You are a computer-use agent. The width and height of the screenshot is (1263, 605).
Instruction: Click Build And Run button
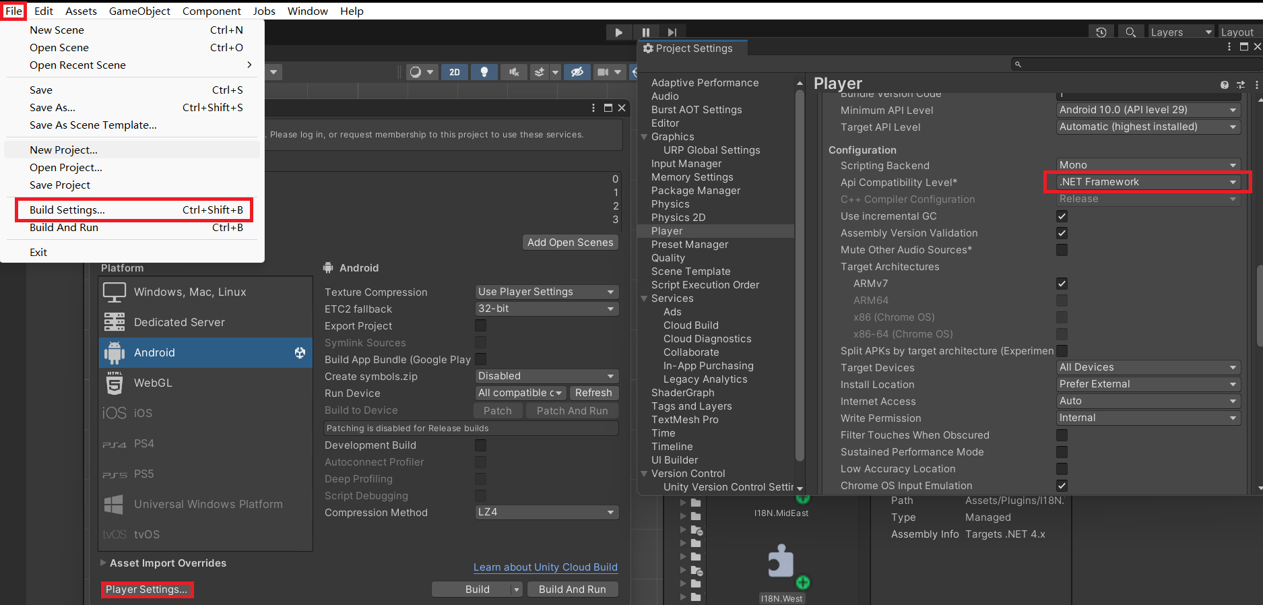pyautogui.click(x=572, y=590)
